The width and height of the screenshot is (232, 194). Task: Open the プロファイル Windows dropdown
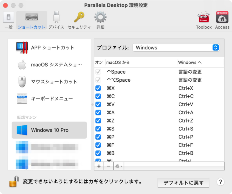[x=176, y=47]
